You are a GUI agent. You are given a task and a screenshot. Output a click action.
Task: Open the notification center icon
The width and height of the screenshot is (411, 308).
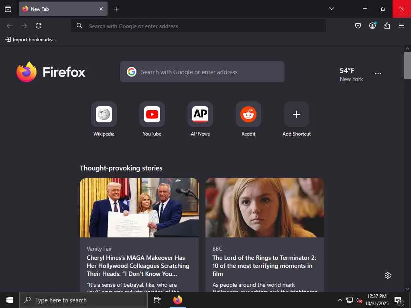(x=399, y=300)
